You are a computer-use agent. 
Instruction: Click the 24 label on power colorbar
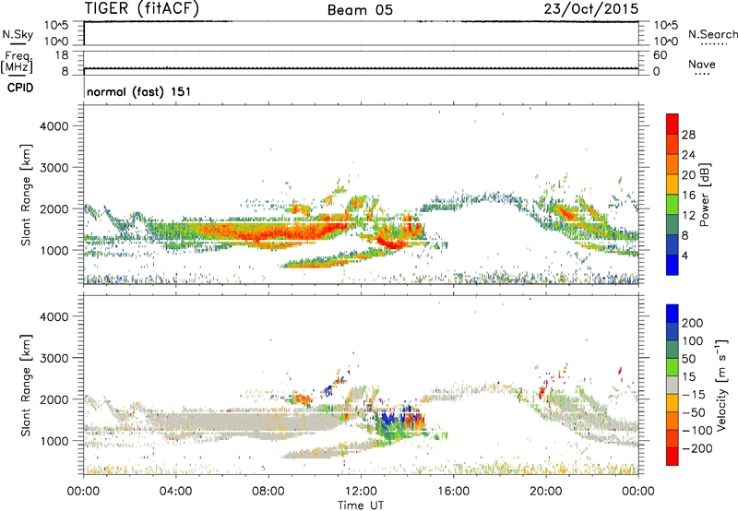point(688,155)
